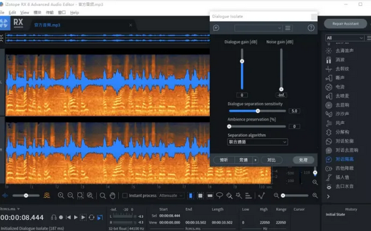Image resolution: width=371 pixels, height=231 pixels.
Task: Open Dialogue Isolate help question mark
Action: tap(311, 28)
